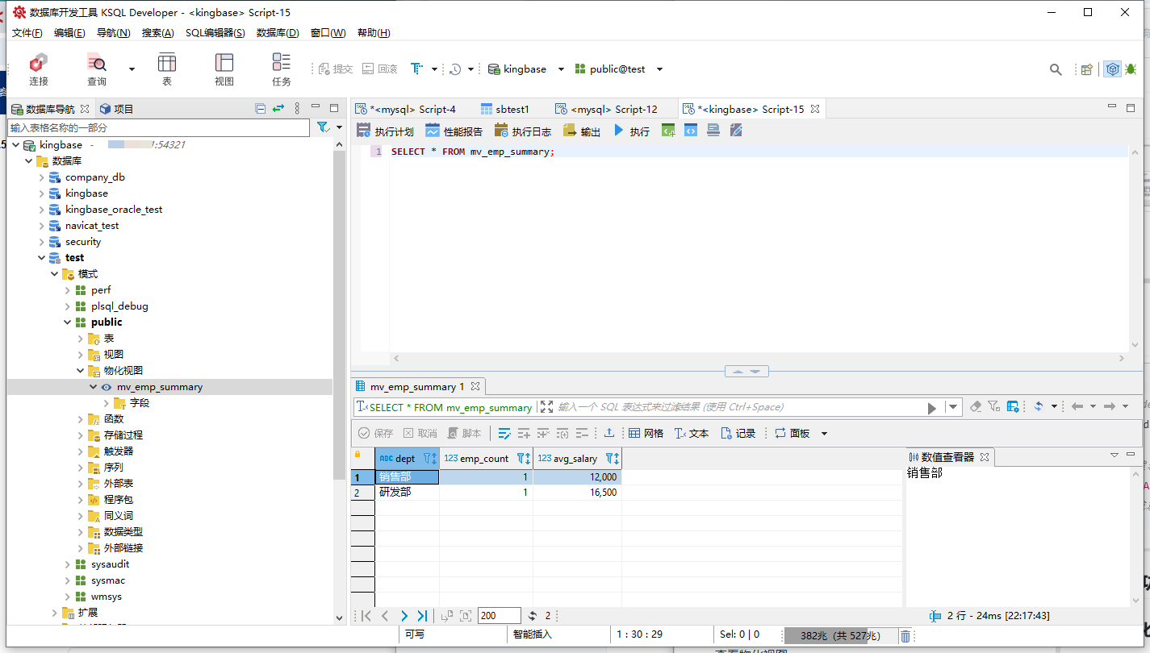The image size is (1150, 653).
Task: Click the 连接 (connect) toolbar icon
Action: 39,69
